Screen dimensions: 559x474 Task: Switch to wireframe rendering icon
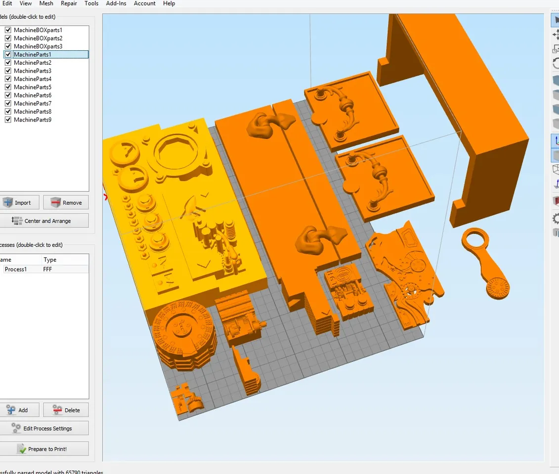pos(556,169)
